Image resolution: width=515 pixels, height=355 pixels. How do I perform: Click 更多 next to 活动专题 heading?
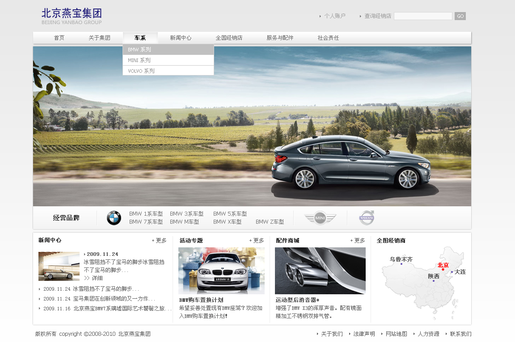(257, 241)
